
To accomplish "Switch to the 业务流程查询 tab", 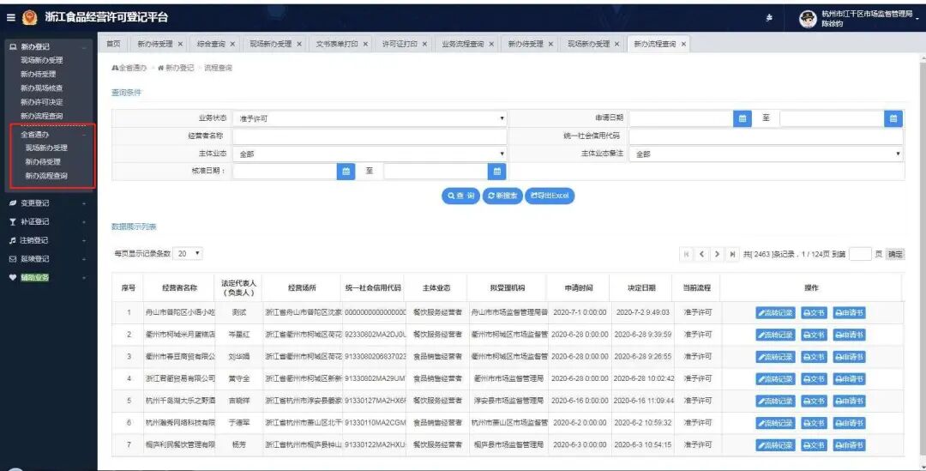I will (x=463, y=45).
